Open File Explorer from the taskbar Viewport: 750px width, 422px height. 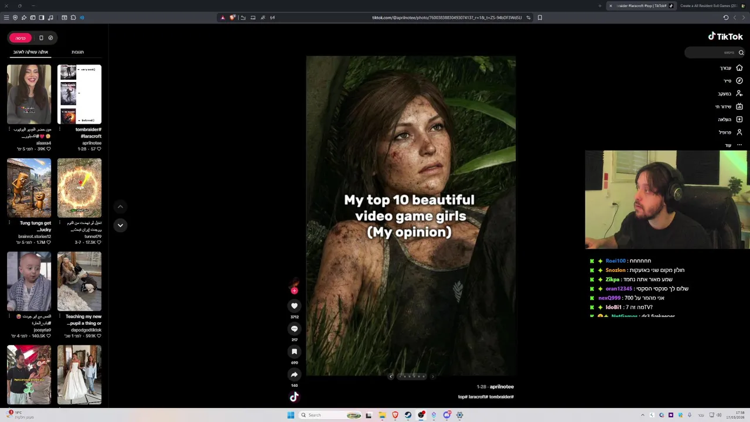(x=382, y=415)
